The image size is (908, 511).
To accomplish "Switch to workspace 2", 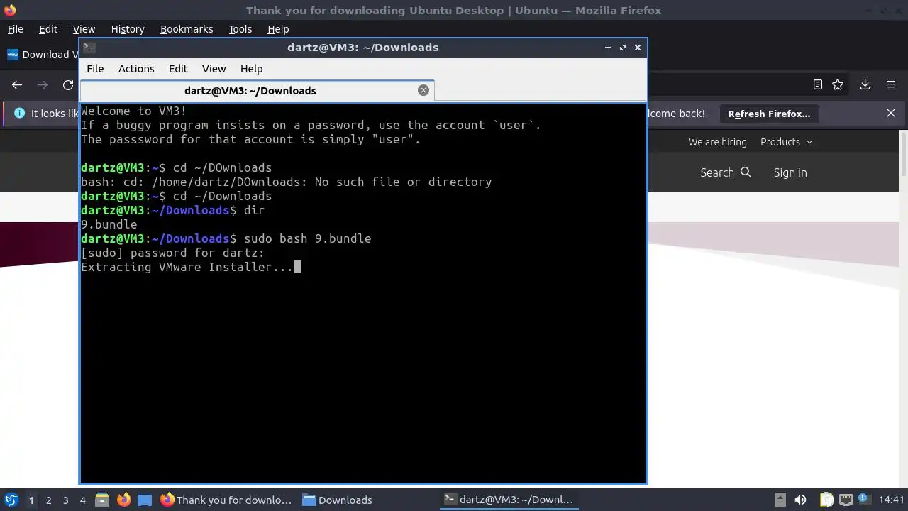I will click(x=48, y=500).
